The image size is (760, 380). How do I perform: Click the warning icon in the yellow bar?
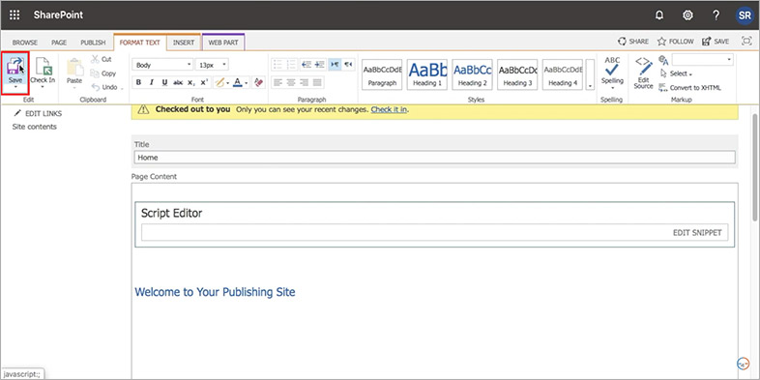143,110
